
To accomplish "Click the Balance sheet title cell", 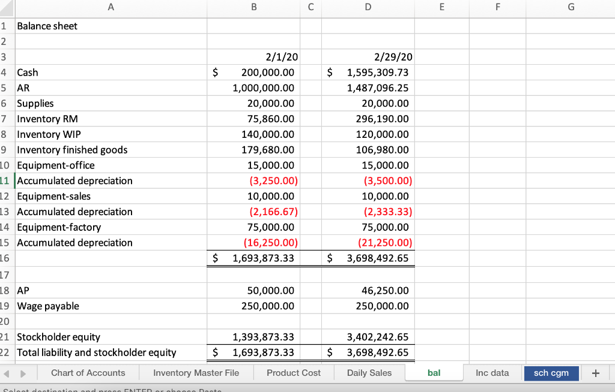I will [111, 26].
